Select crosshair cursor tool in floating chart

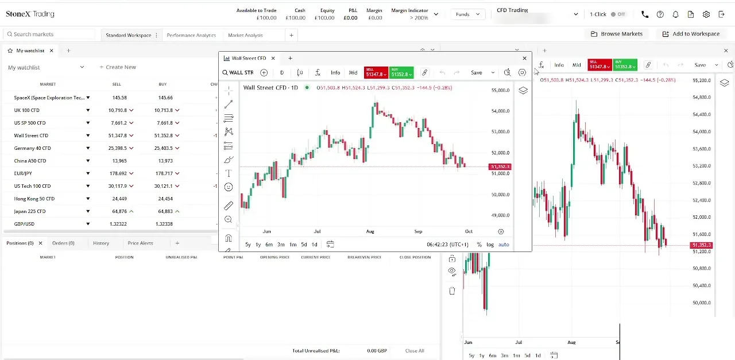(229, 91)
